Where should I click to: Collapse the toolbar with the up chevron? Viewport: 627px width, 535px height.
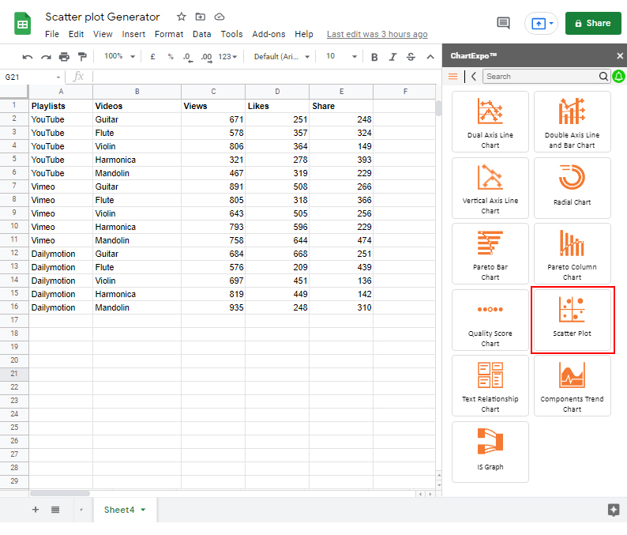pos(430,57)
